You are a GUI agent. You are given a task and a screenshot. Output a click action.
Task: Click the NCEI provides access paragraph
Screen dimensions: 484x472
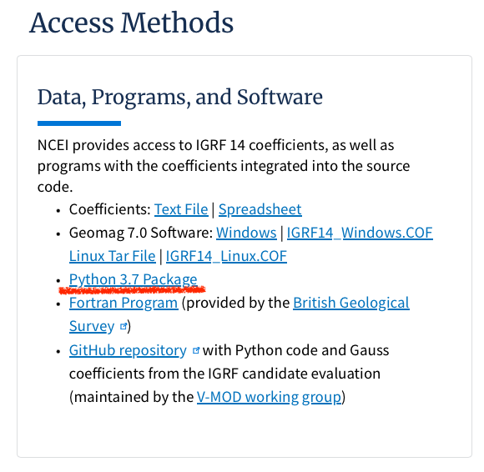point(224,166)
